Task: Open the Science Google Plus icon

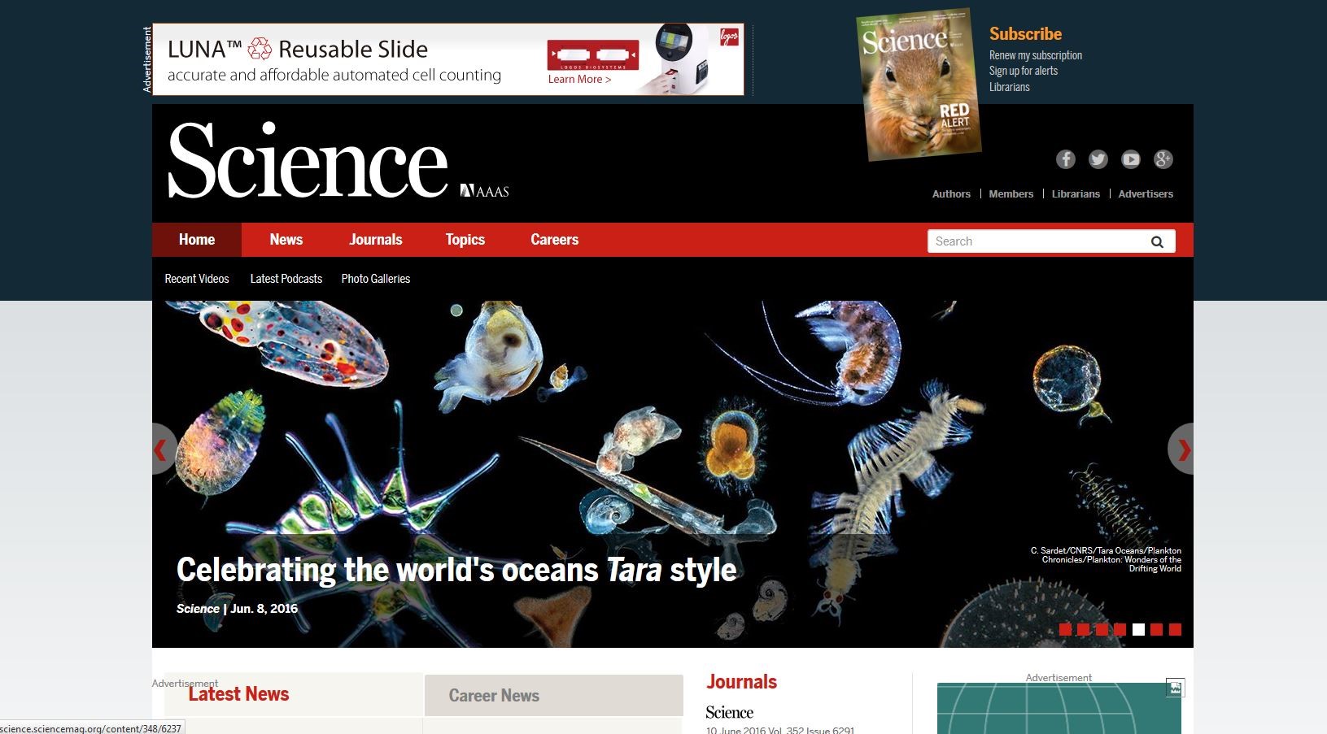Action: click(1163, 159)
